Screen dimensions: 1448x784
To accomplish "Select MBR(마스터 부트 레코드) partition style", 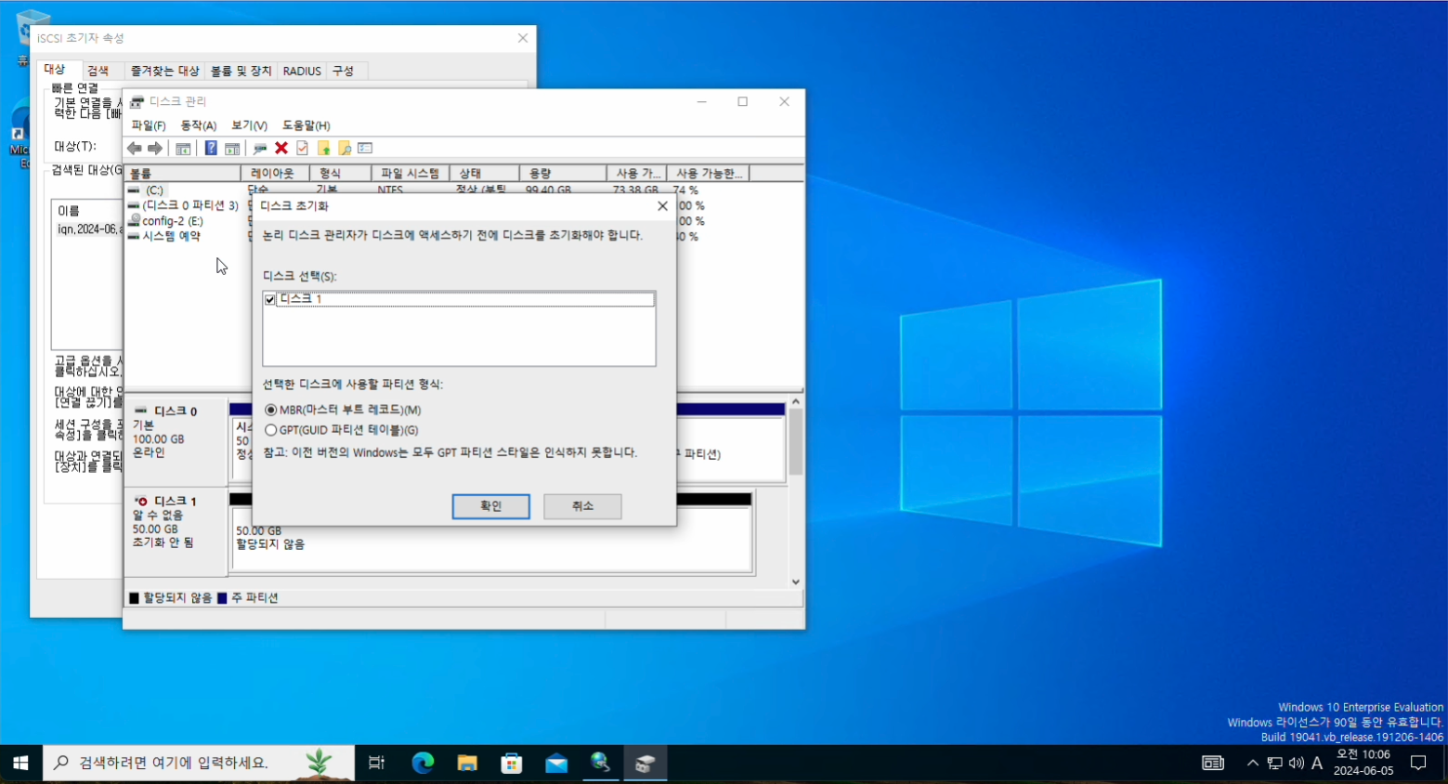I will coord(271,410).
